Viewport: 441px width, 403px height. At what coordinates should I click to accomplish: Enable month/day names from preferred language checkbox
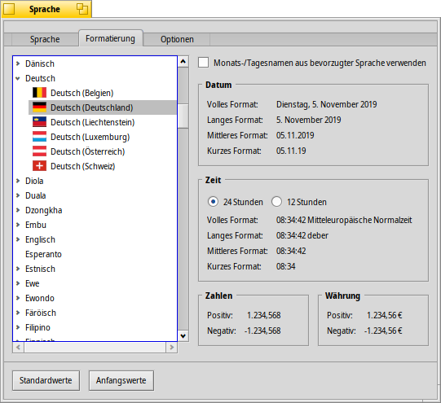point(203,63)
